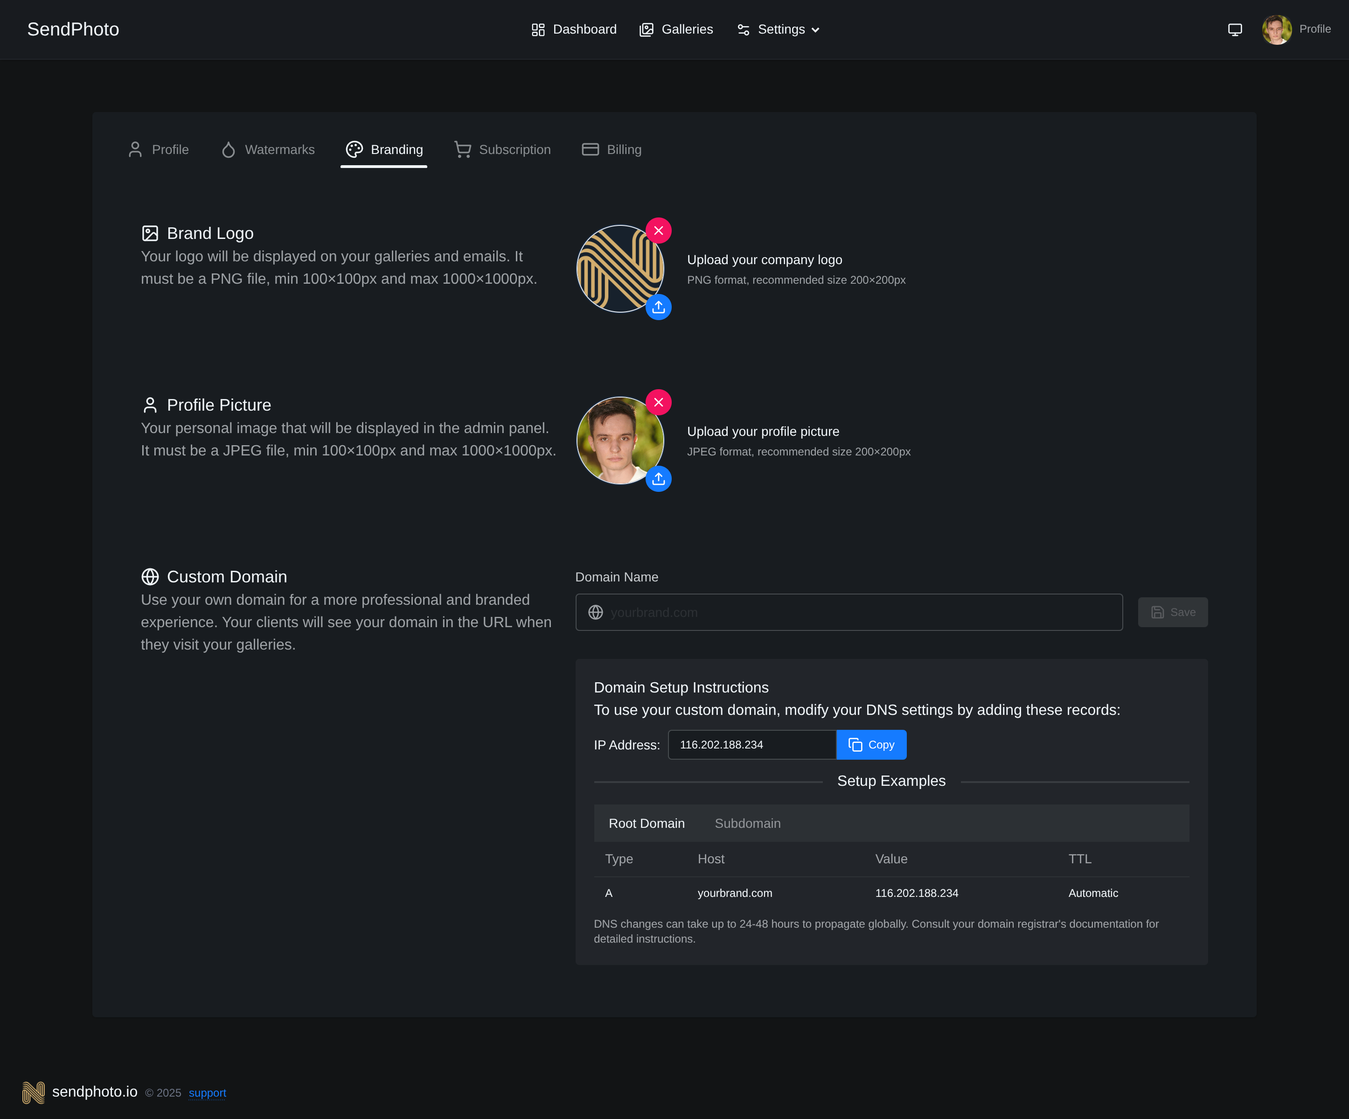Go to Galleries in top navigation
The height and width of the screenshot is (1119, 1349).
tap(676, 29)
